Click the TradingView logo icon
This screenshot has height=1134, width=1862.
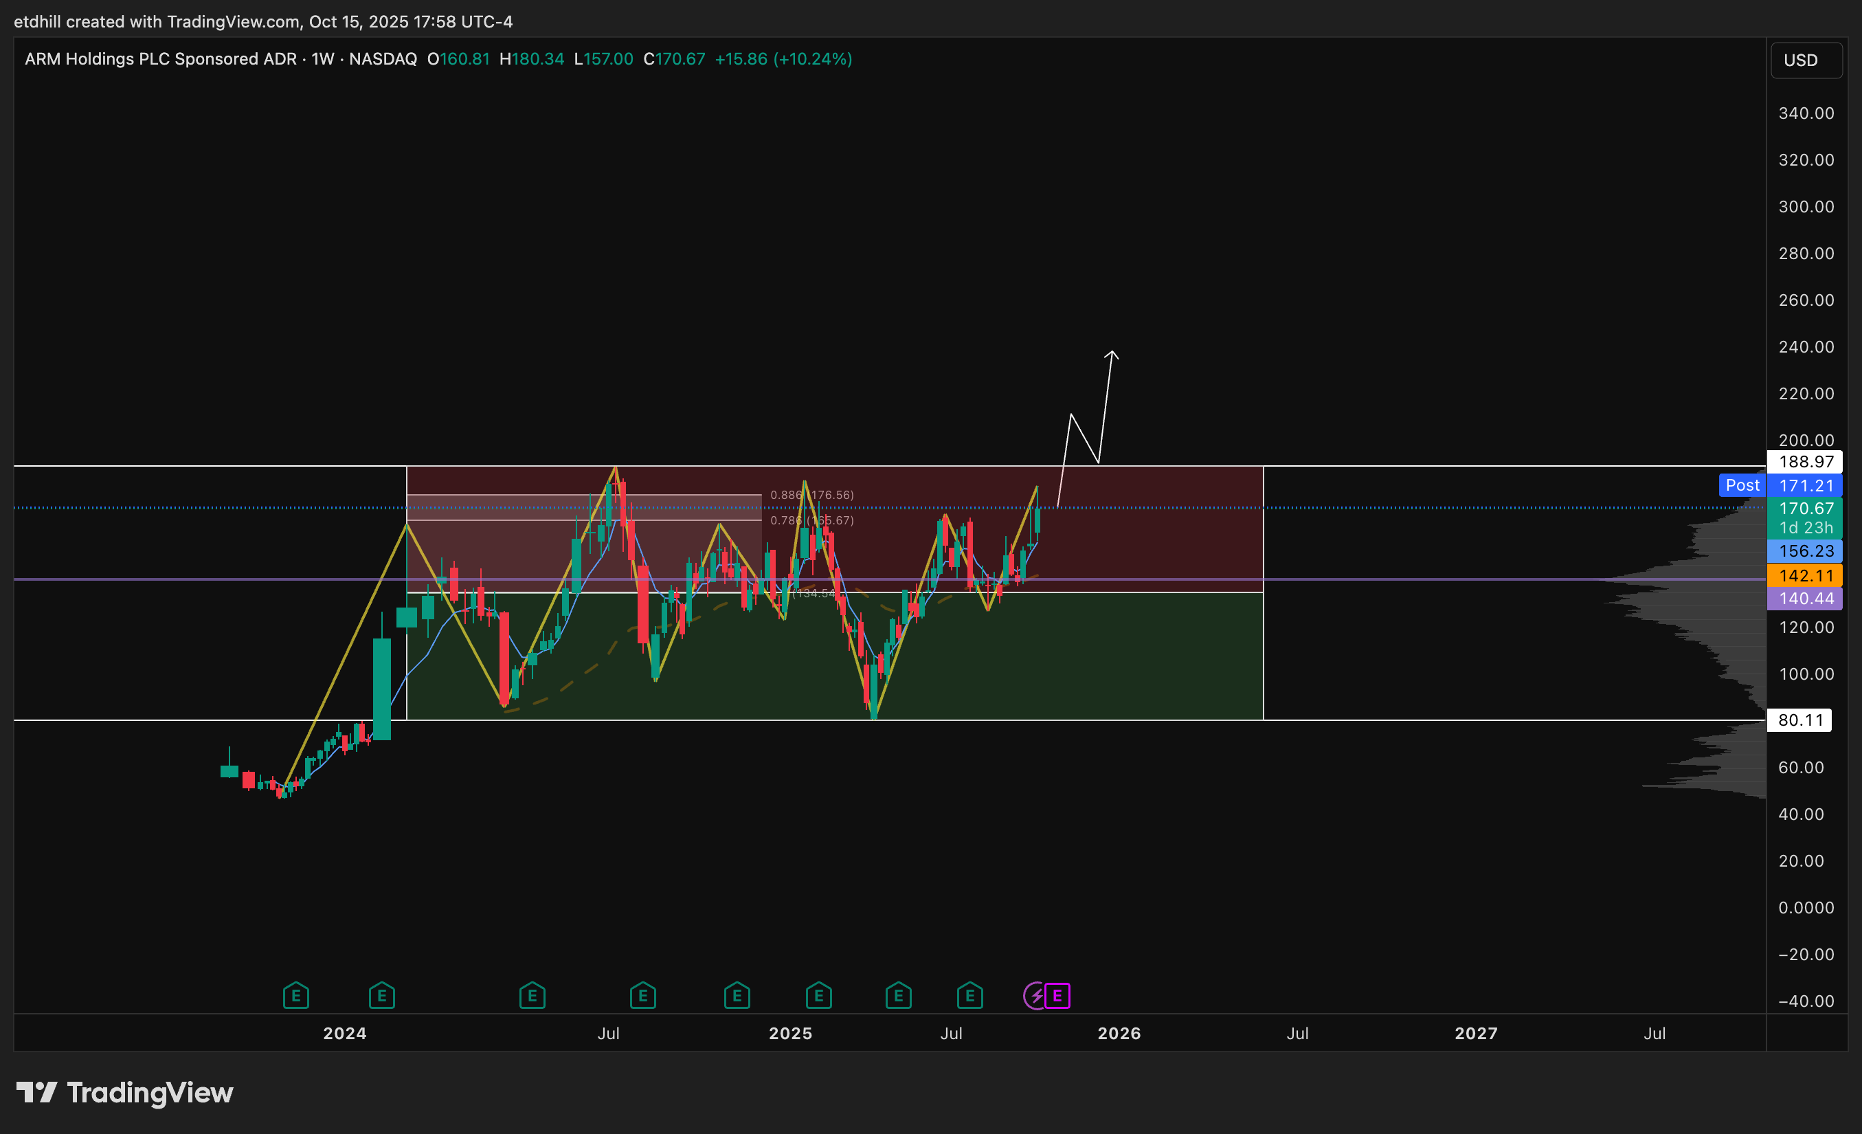(36, 1093)
